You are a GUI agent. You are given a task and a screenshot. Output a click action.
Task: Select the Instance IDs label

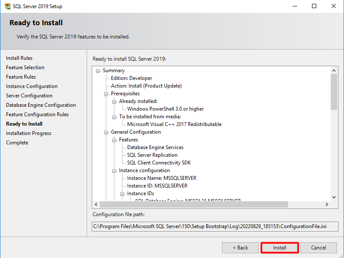point(140,193)
